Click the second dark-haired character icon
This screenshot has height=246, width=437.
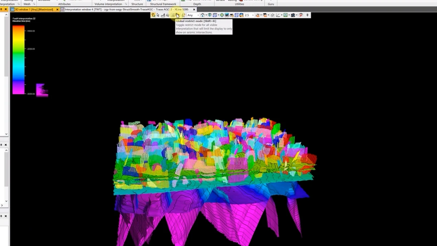pyautogui.click(x=265, y=15)
